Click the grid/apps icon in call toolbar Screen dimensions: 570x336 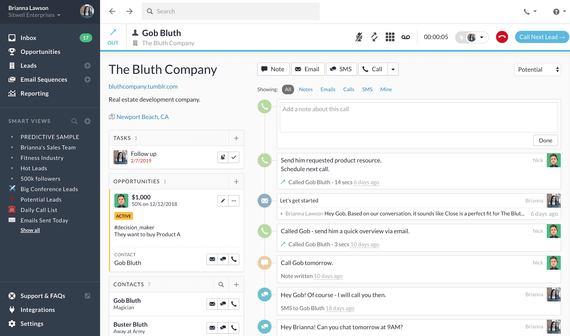390,37
